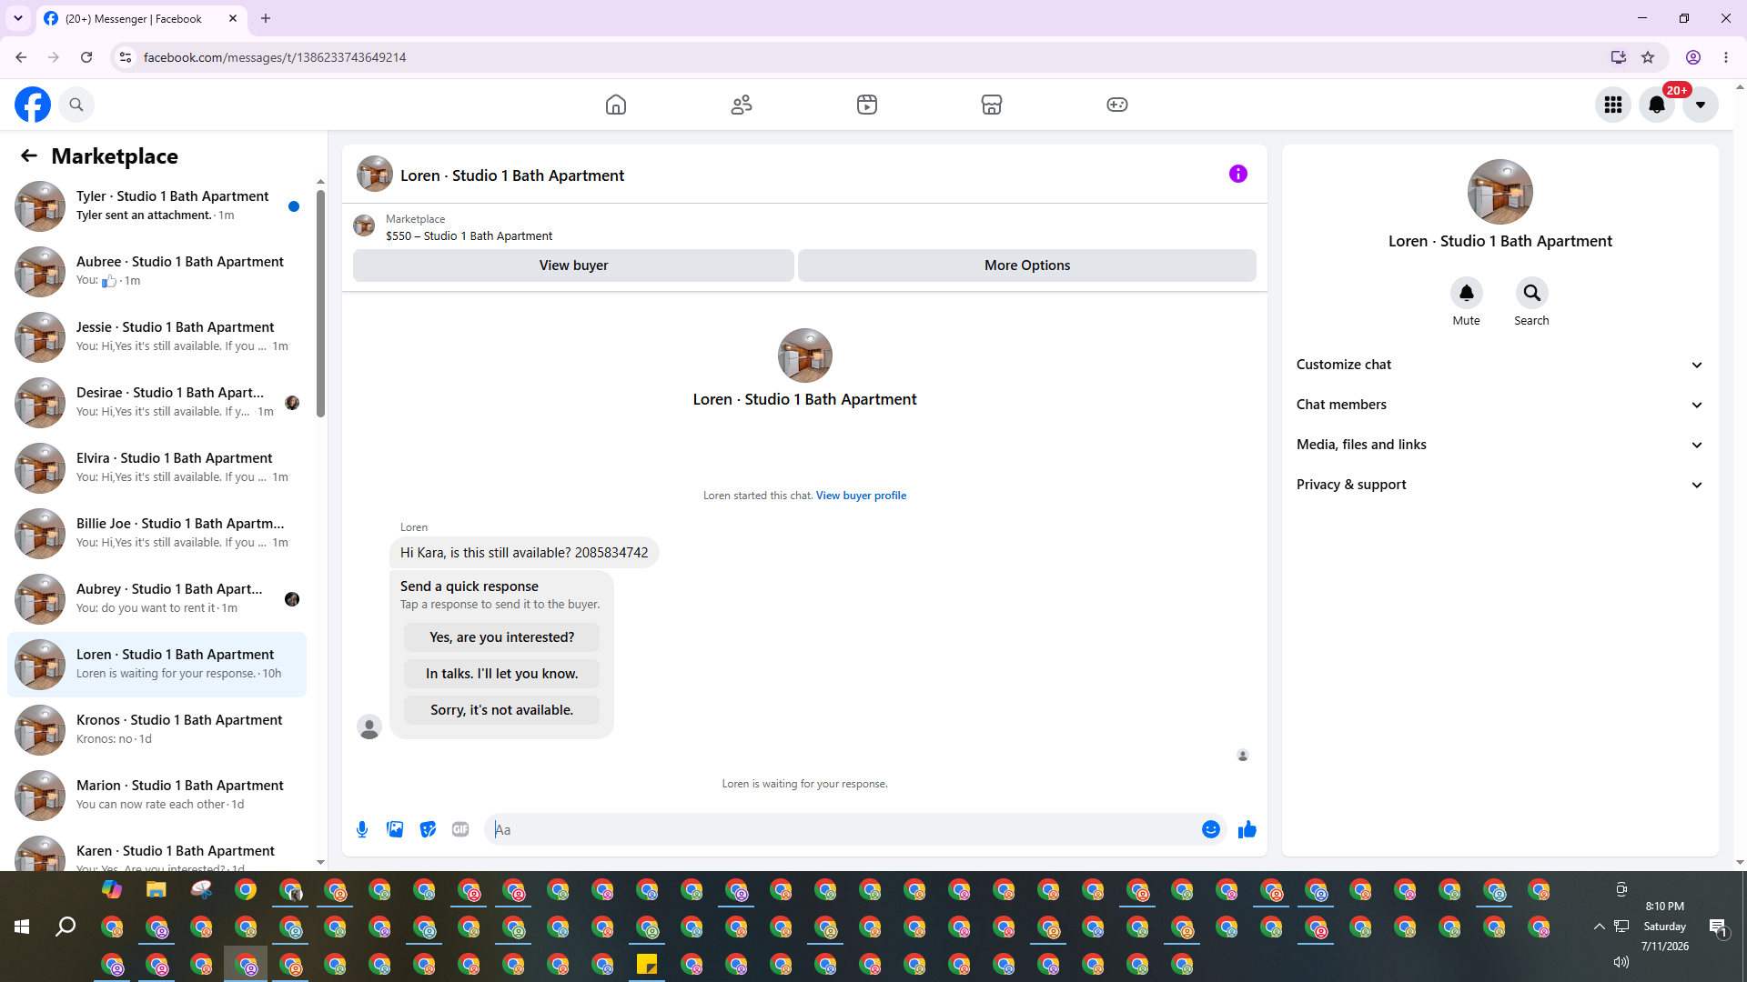The height and width of the screenshot is (982, 1747).
Task: Open the Windows Start menu
Action: 22,927
